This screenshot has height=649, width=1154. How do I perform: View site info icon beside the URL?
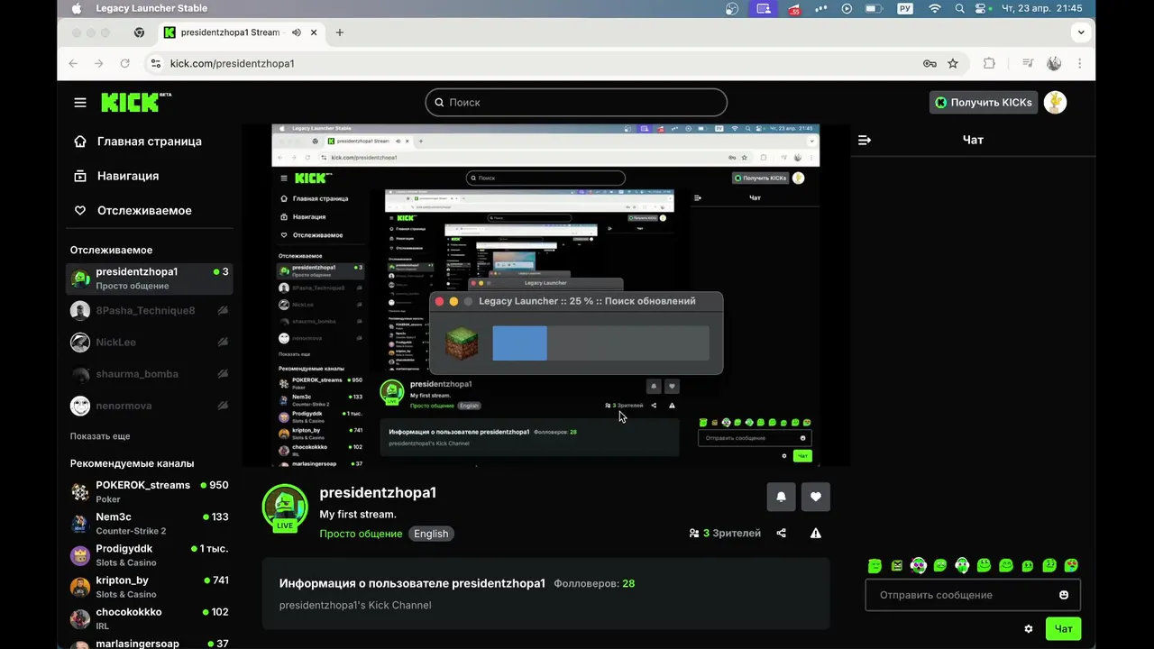(155, 63)
